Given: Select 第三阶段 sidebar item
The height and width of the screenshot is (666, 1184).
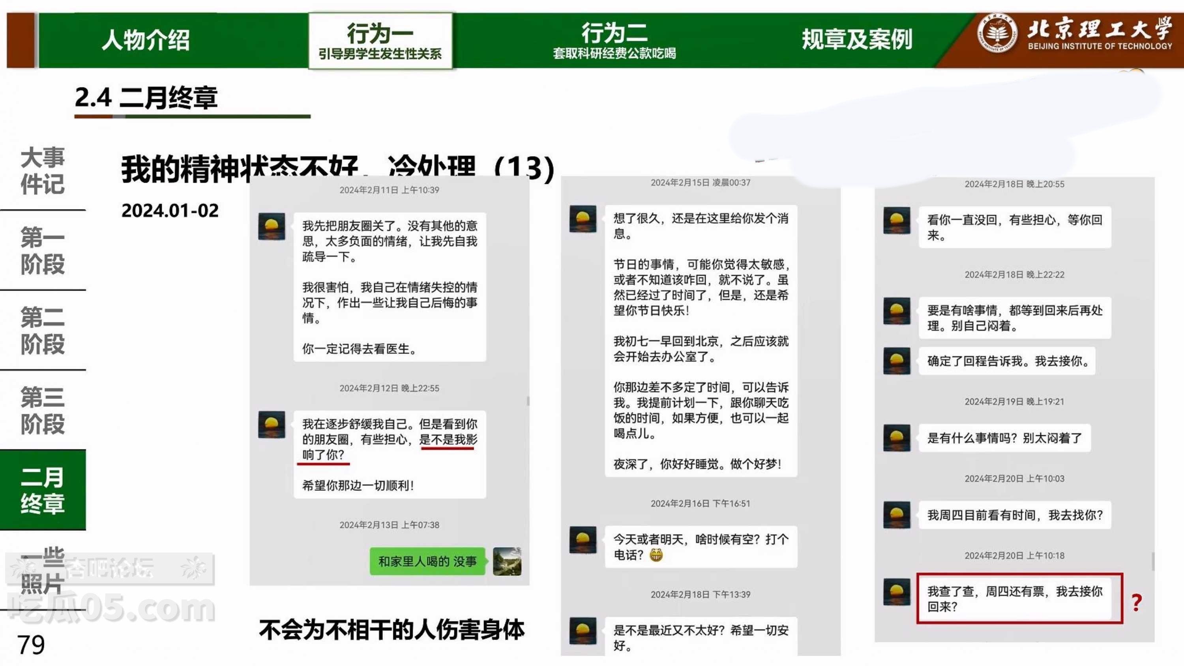Looking at the screenshot, I should 42,410.
